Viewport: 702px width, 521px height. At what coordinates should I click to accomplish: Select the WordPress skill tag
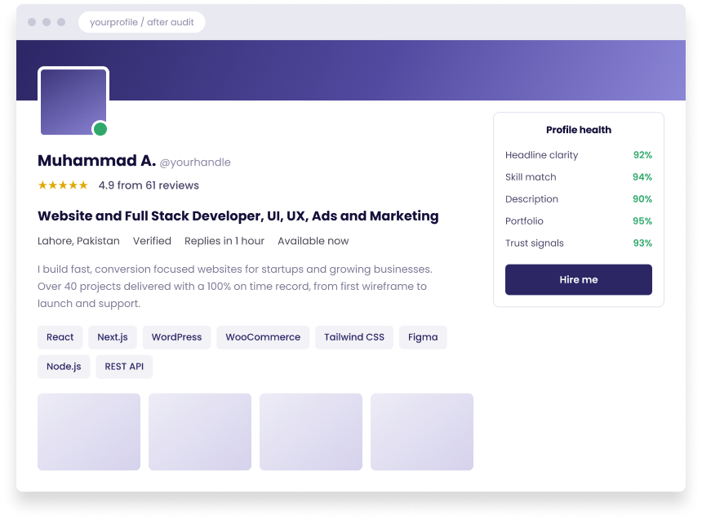[x=176, y=337]
